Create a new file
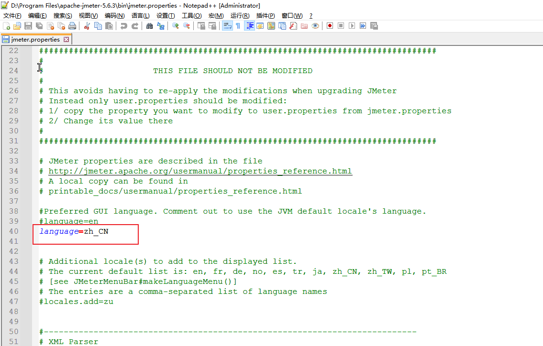Viewport: 543px width, 346px height. (6, 26)
